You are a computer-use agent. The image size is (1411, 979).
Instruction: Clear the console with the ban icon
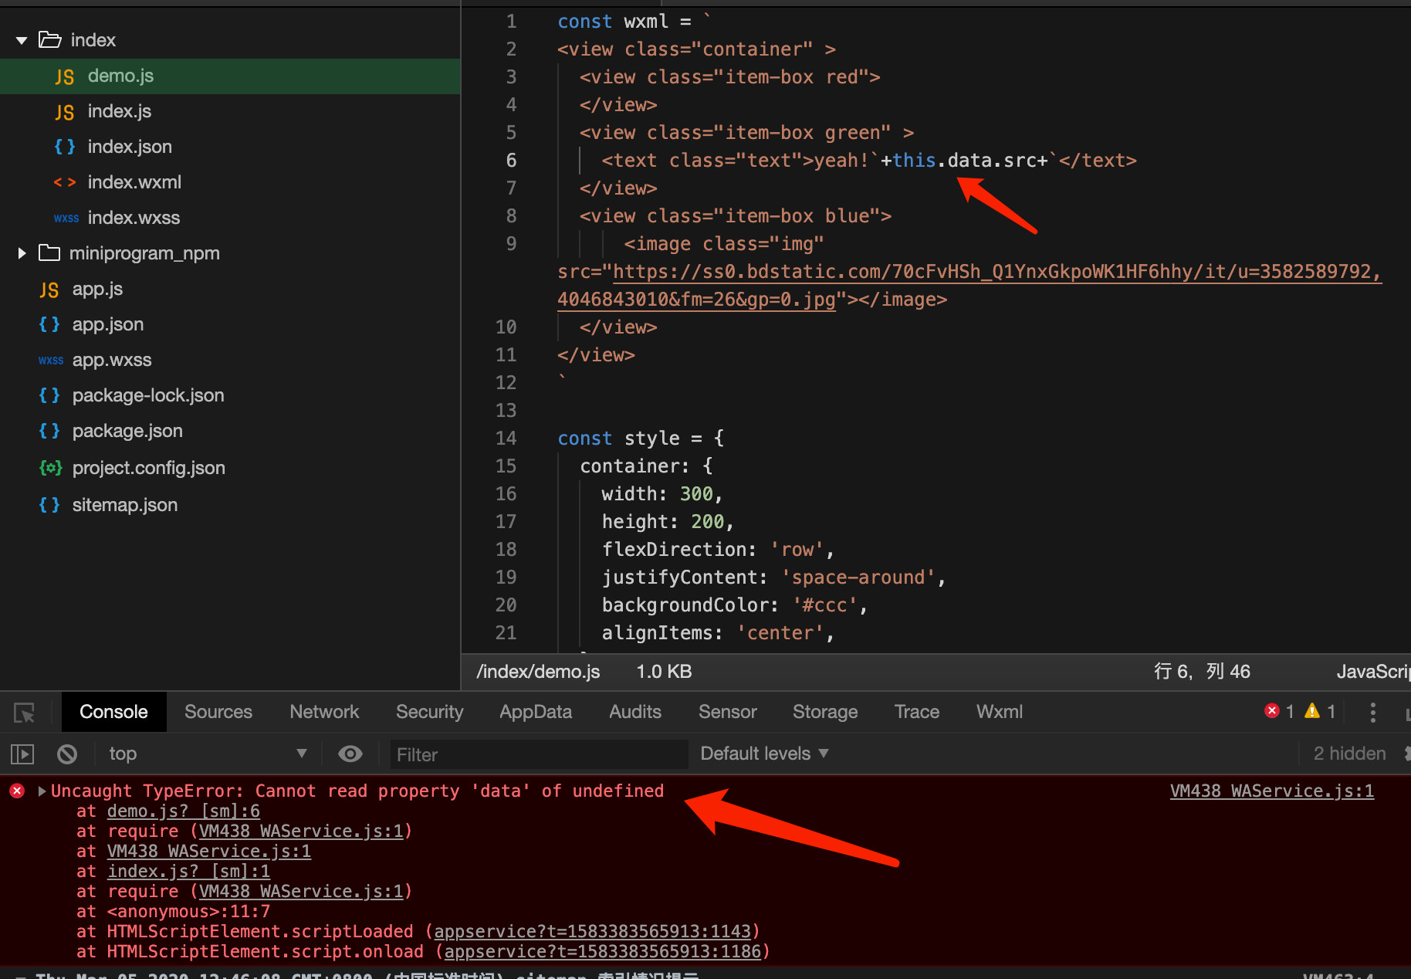[x=67, y=754]
